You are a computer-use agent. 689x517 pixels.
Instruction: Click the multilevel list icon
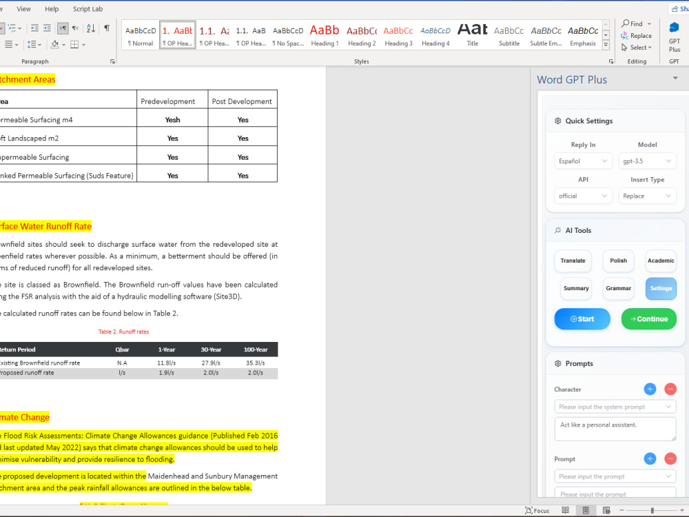(x=12, y=28)
